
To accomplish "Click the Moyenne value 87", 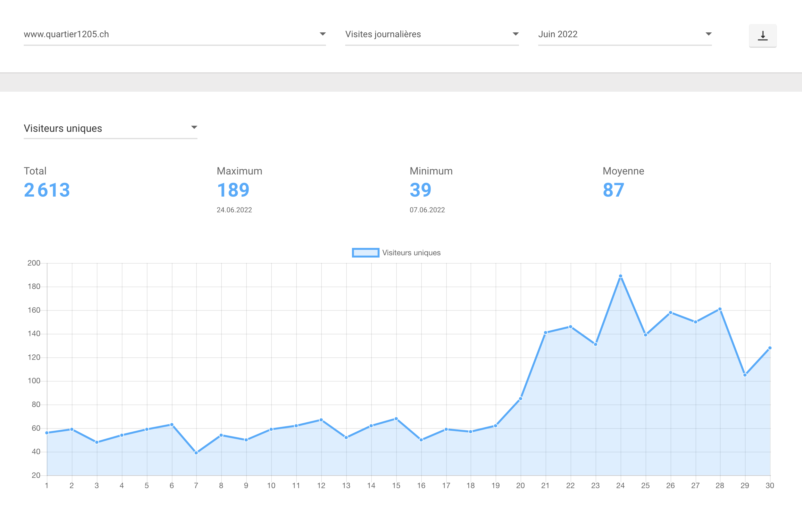I will point(614,190).
